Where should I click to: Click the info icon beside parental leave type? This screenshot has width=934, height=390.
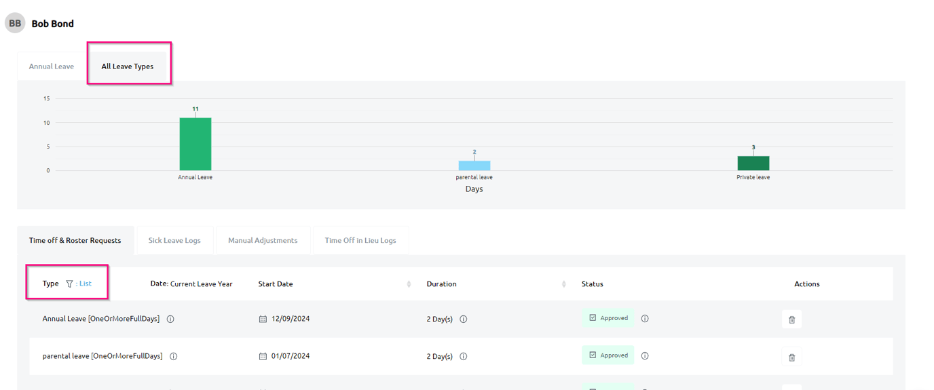[x=174, y=356]
